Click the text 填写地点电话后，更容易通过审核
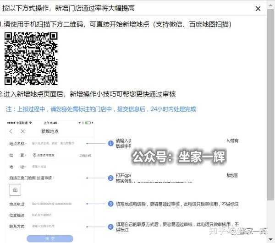 pos(148,204)
